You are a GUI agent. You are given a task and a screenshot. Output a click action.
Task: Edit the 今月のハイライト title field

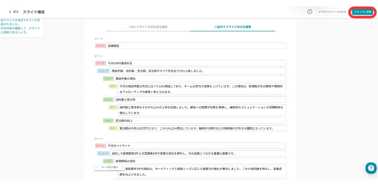(x=196, y=146)
